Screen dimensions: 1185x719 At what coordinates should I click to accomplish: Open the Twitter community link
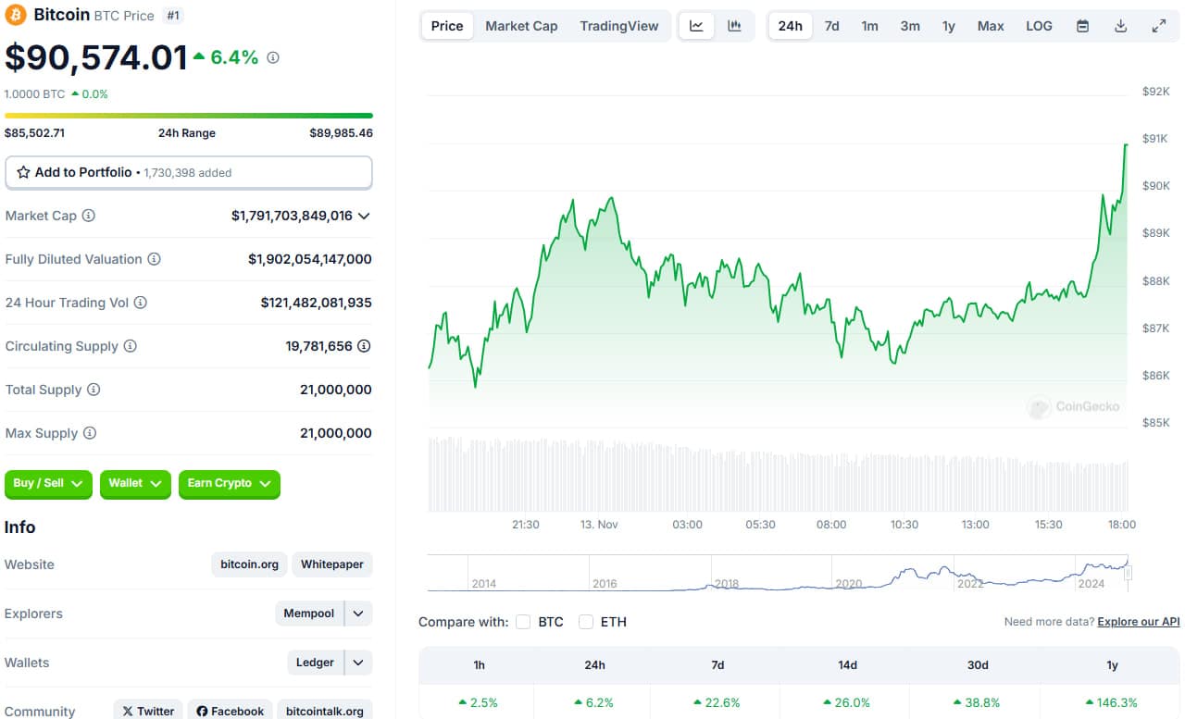(148, 711)
